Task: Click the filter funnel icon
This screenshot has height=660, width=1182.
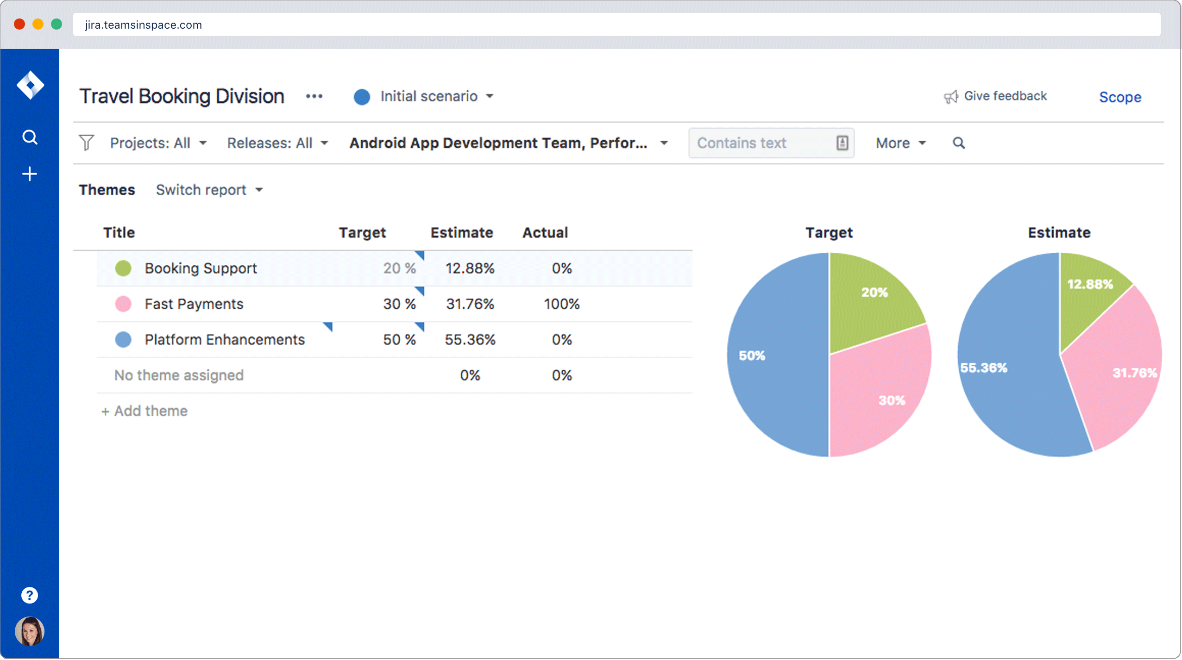Action: tap(87, 143)
